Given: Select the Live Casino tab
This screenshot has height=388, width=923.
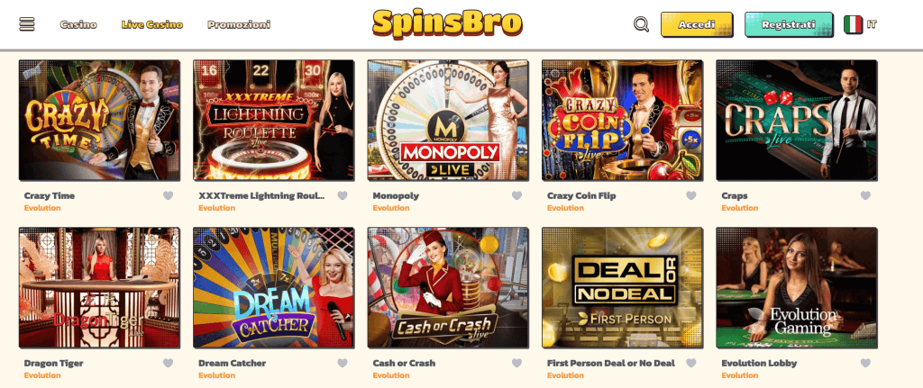Looking at the screenshot, I should click(151, 24).
